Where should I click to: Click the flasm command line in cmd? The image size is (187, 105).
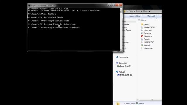click(54, 27)
